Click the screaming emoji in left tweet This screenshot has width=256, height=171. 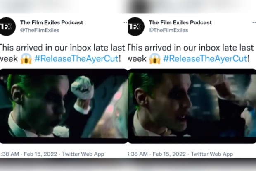26,58
